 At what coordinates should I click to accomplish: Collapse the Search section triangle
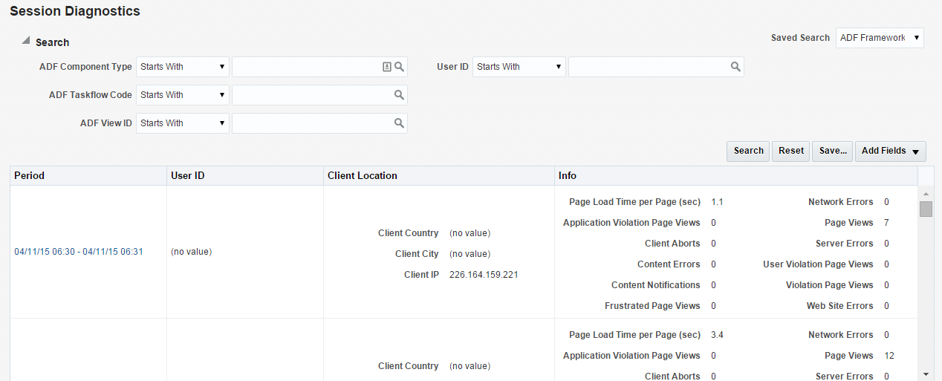tap(26, 42)
